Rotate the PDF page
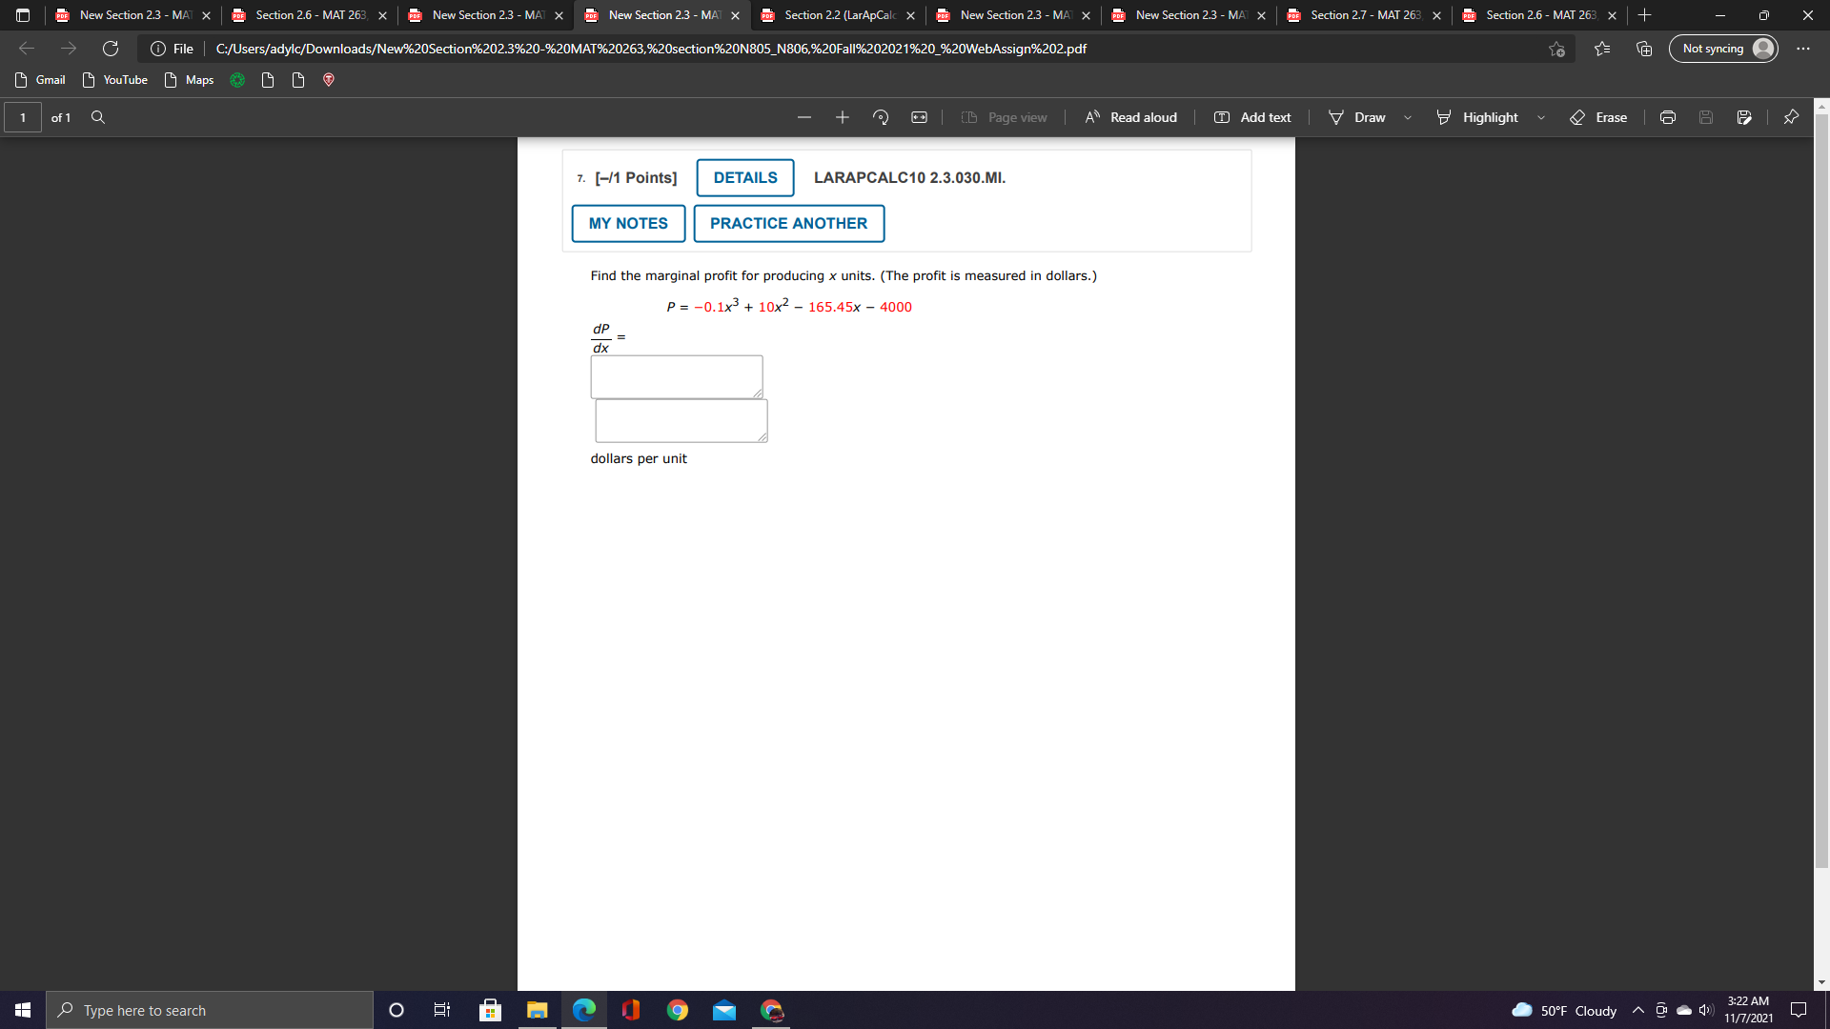The height and width of the screenshot is (1029, 1830). pos(879,117)
